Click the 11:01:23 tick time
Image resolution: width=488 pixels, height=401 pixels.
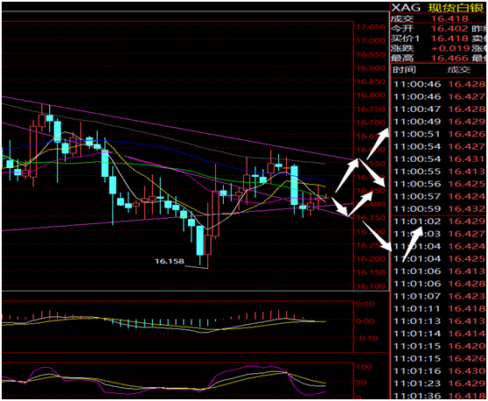pyautogui.click(x=417, y=383)
